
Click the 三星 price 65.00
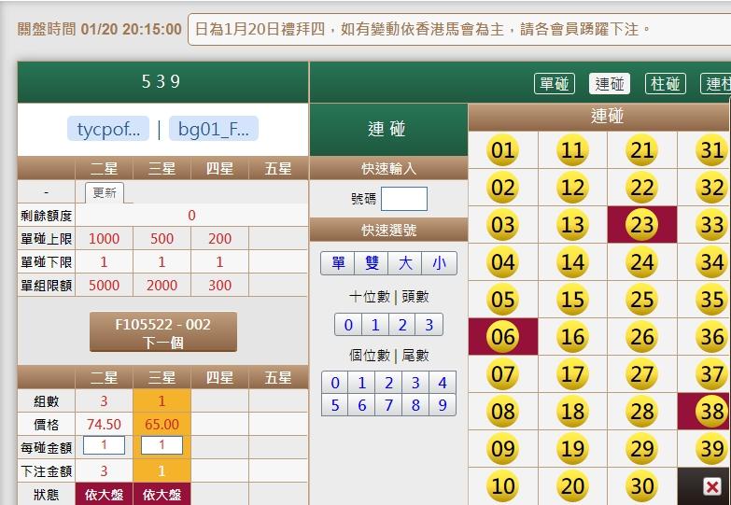point(162,425)
